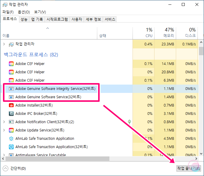Click the horizontal scrollbar left arrow
204x176 pixels.
[3, 159]
